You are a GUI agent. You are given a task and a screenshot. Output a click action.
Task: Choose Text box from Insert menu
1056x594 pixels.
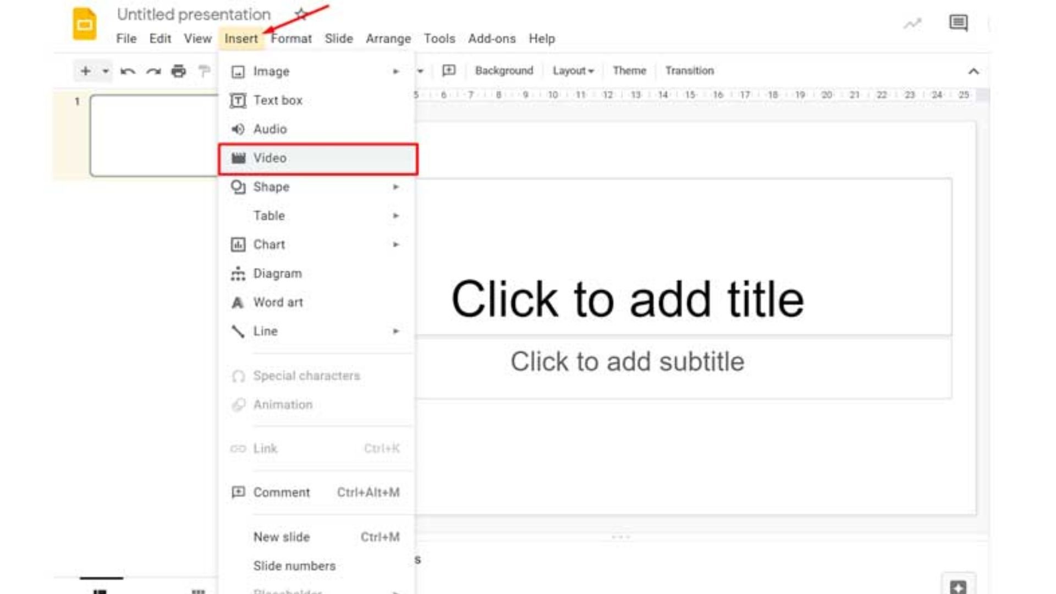(317, 101)
